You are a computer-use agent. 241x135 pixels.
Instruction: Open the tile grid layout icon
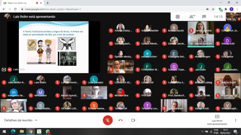(x=177, y=17)
